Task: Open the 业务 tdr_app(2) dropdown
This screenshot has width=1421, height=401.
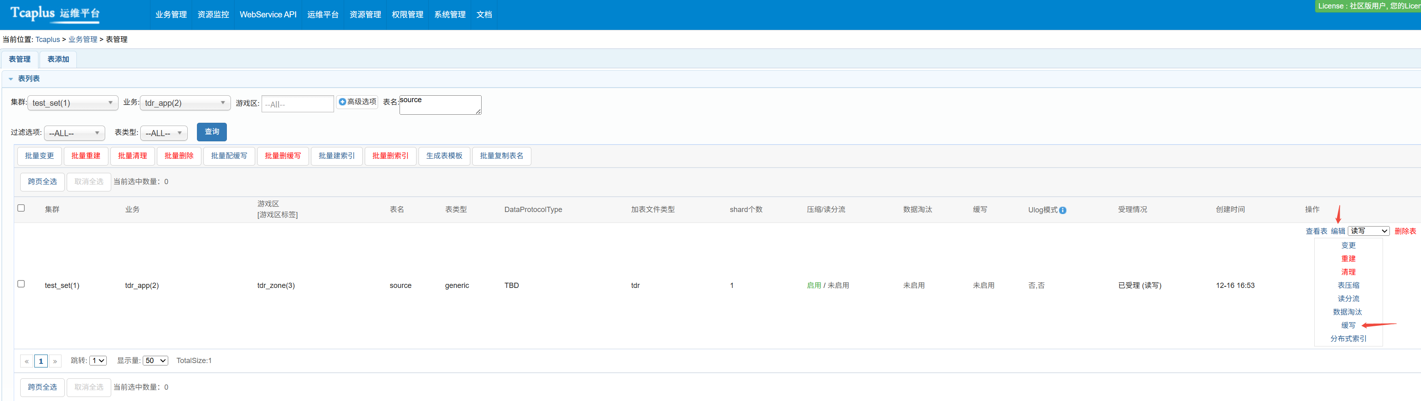Action: tap(185, 103)
